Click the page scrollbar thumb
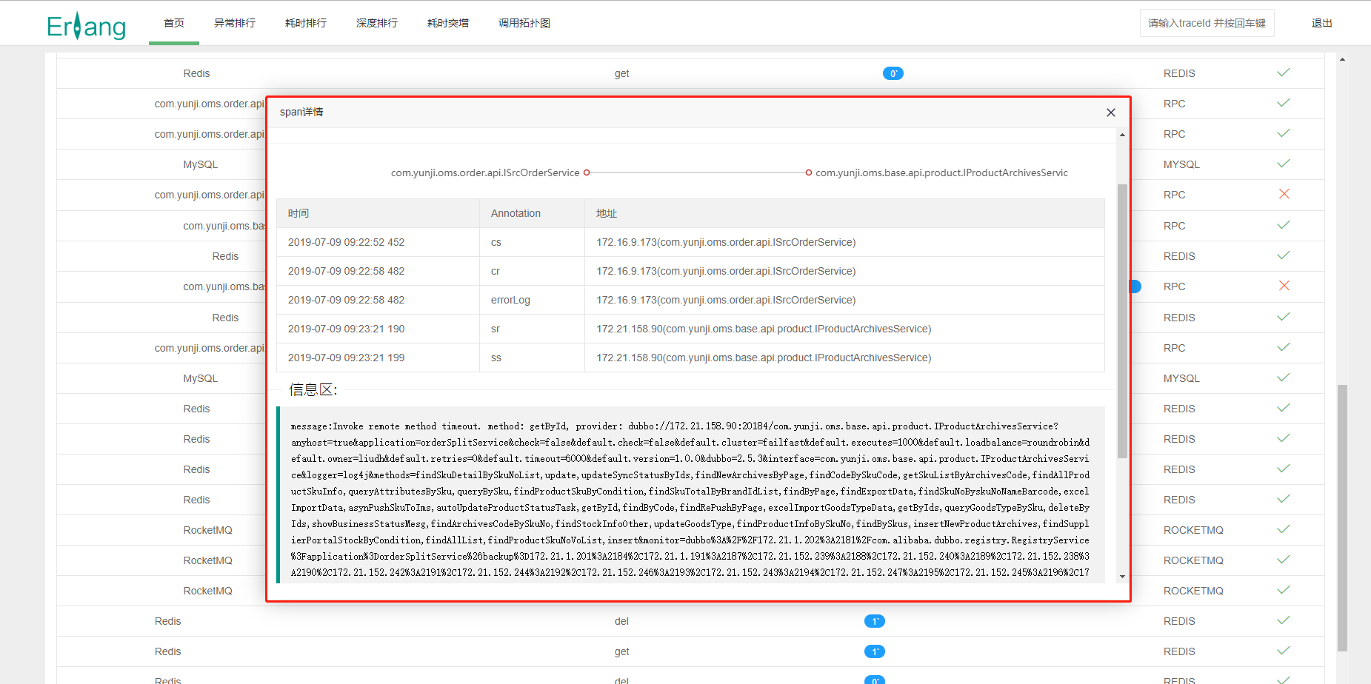1371x684 pixels. pos(1342,518)
